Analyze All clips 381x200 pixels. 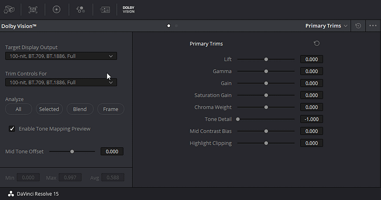[x=19, y=109]
